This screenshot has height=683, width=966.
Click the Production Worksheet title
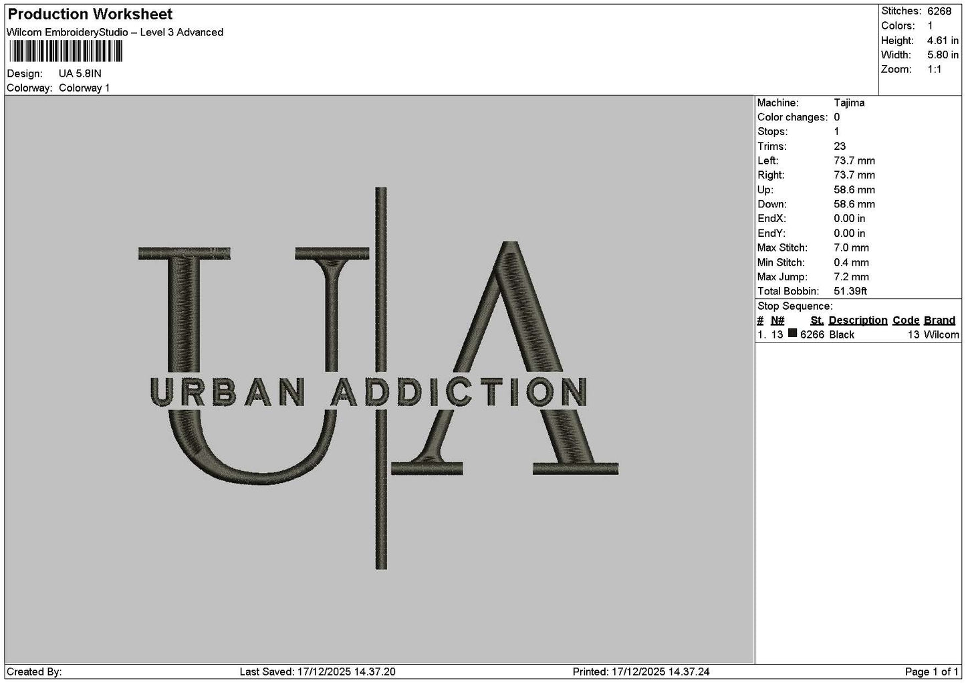pyautogui.click(x=90, y=14)
